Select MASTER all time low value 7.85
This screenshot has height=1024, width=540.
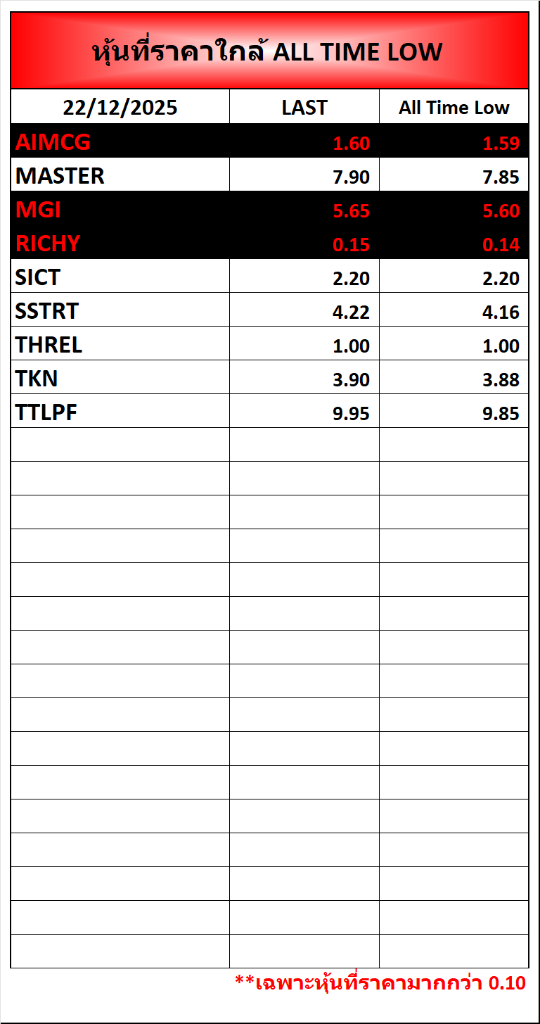pos(501,177)
